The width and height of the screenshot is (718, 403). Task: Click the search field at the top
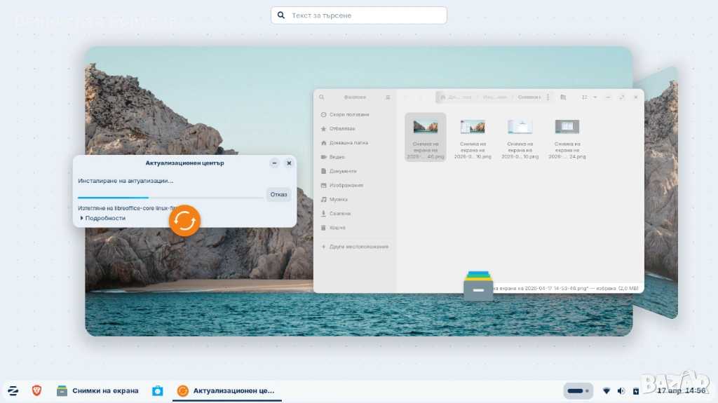[359, 15]
